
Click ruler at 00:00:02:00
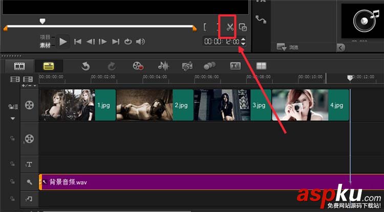103,77
